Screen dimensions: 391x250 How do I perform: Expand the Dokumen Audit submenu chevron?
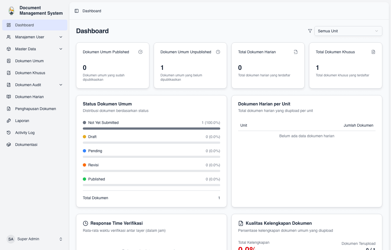coord(61,85)
